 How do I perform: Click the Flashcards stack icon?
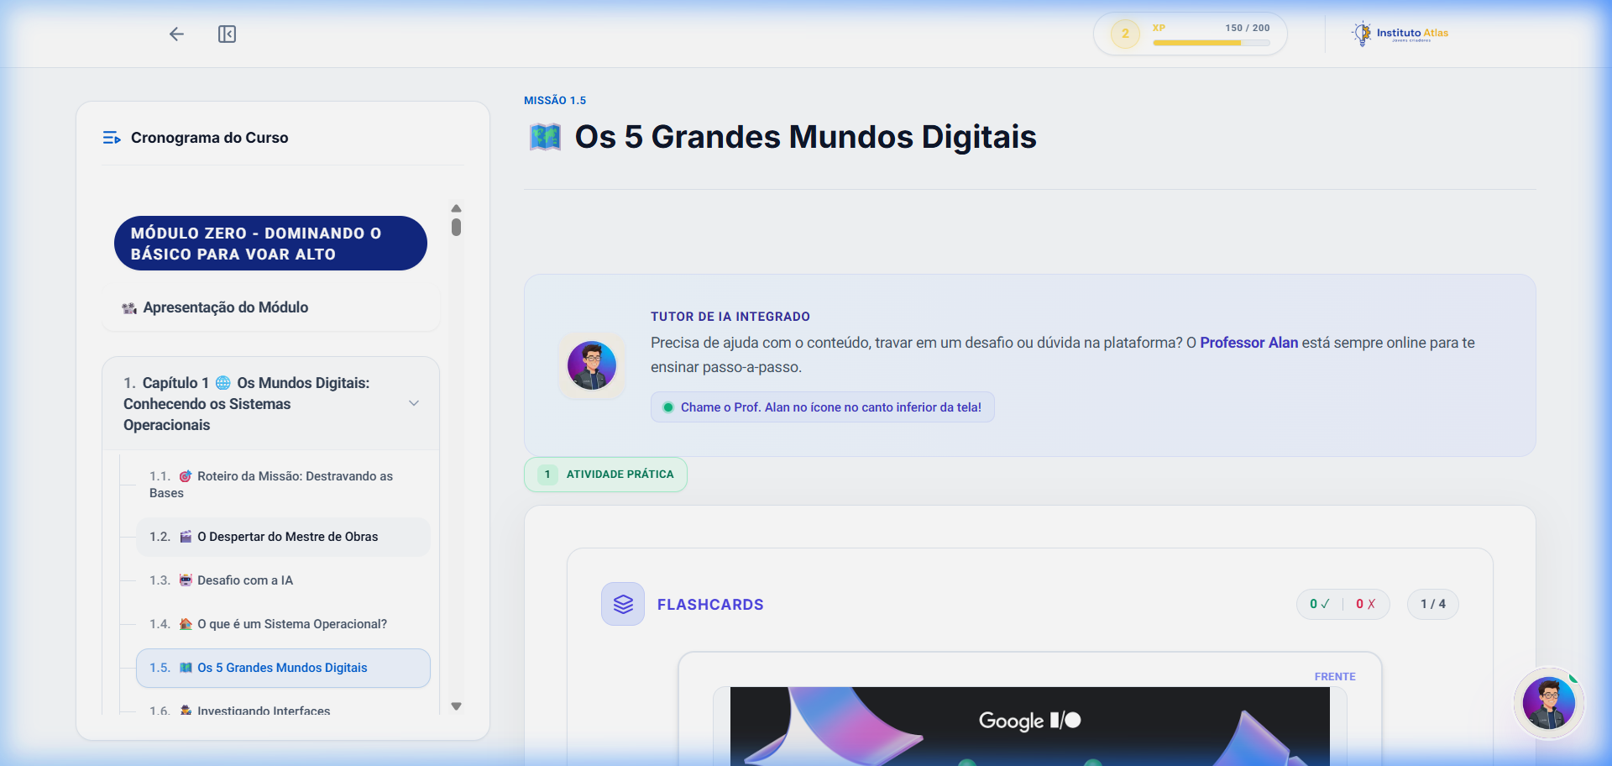[x=623, y=604]
